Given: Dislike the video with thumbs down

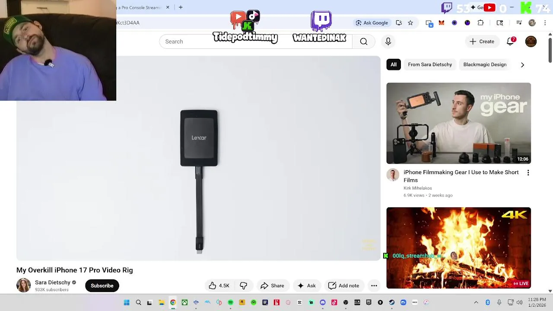Looking at the screenshot, I should click(244, 286).
